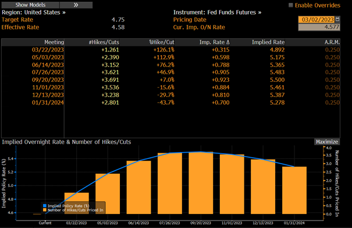Expand Region: United States selector
352x228 pixels.
(x=34, y=12)
